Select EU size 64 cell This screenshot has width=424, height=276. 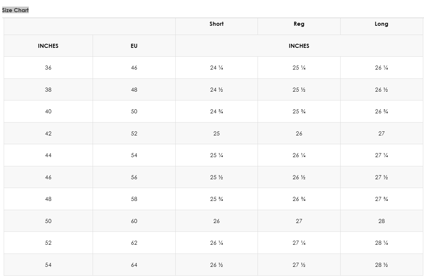(x=134, y=265)
